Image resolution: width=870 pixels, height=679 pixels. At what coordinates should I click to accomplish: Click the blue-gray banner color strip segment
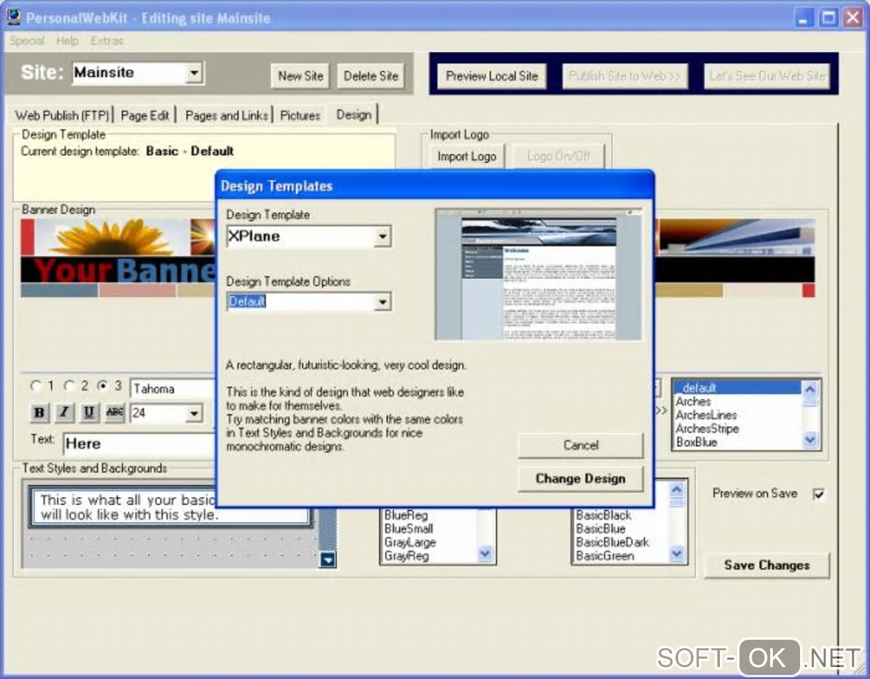[59, 290]
